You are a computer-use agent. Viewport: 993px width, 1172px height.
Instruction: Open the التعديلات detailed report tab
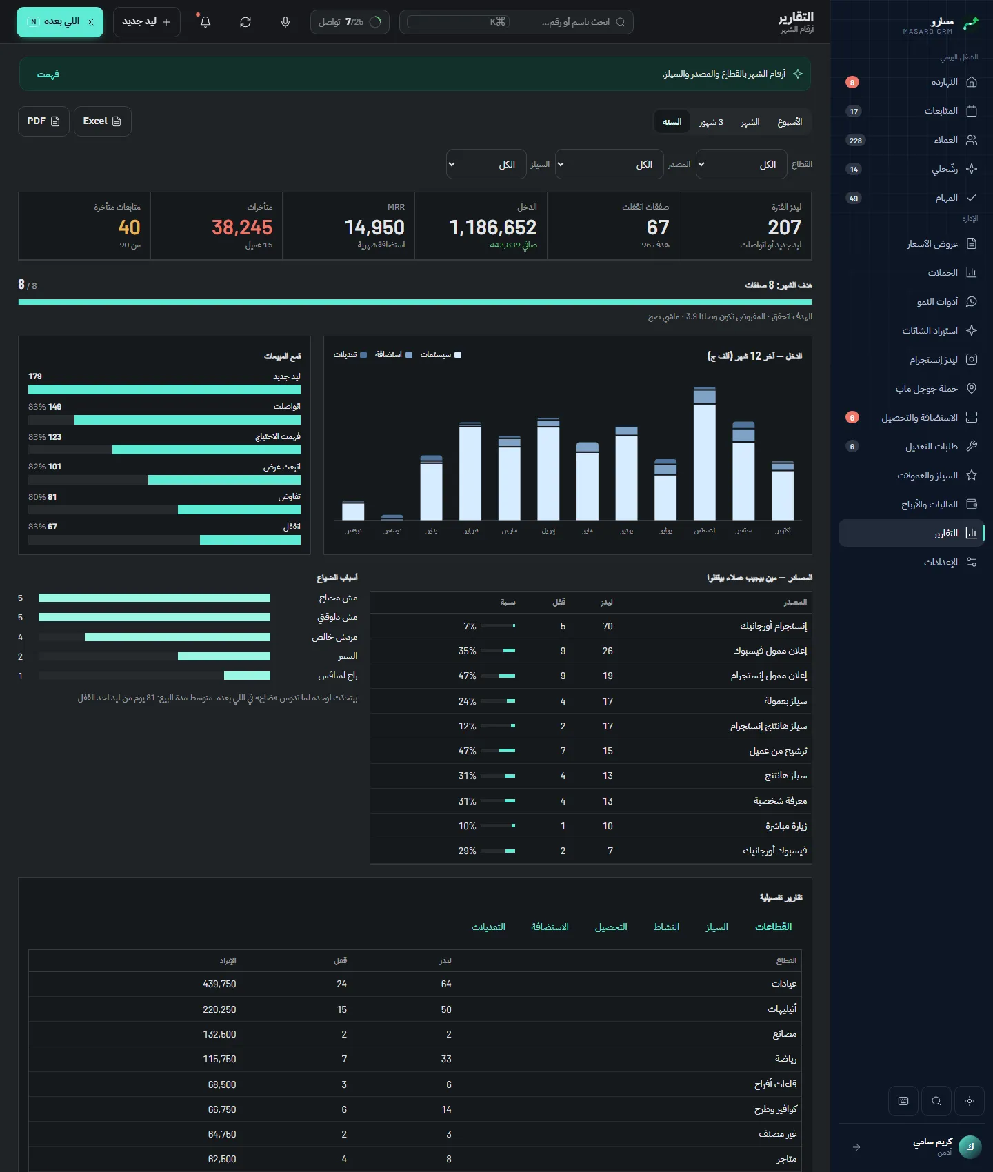coord(488,927)
